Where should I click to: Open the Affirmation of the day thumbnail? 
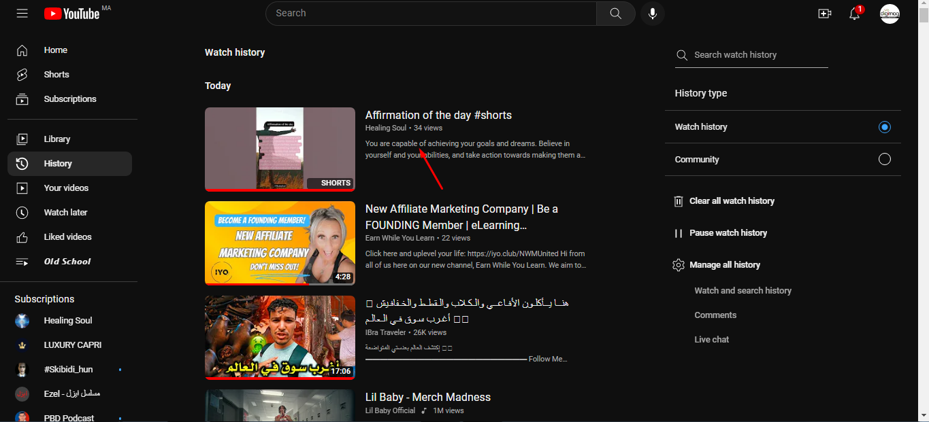(280, 150)
